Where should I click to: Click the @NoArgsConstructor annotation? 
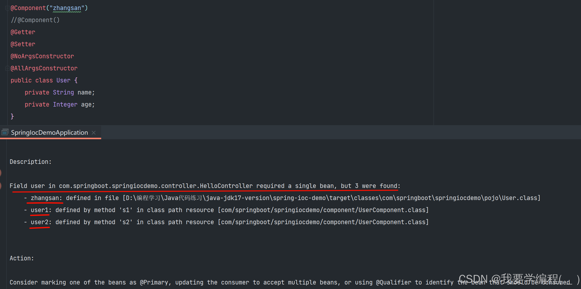point(42,56)
